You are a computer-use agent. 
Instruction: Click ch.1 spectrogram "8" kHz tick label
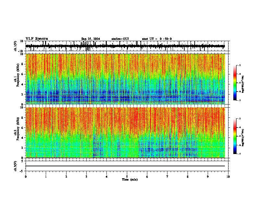point(22,64)
